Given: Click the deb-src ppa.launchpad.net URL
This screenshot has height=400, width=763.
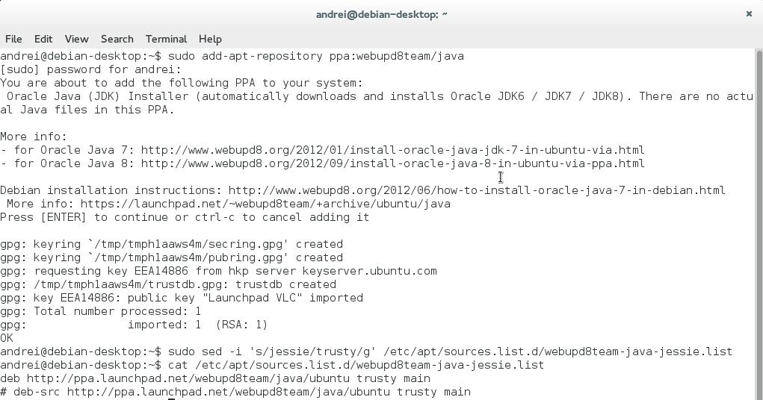Looking at the screenshot, I should [268, 392].
